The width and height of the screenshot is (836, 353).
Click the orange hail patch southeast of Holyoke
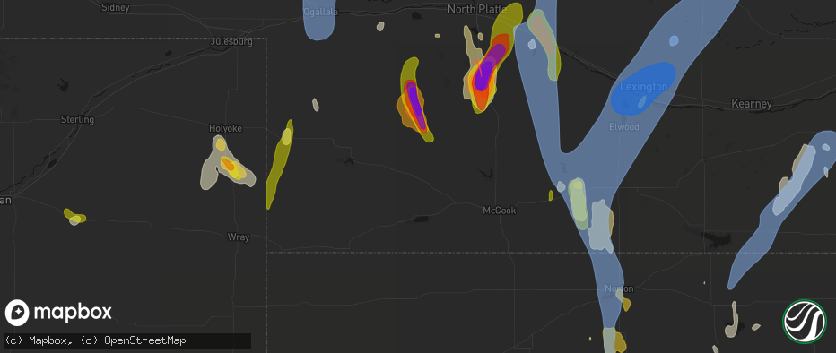(x=228, y=165)
